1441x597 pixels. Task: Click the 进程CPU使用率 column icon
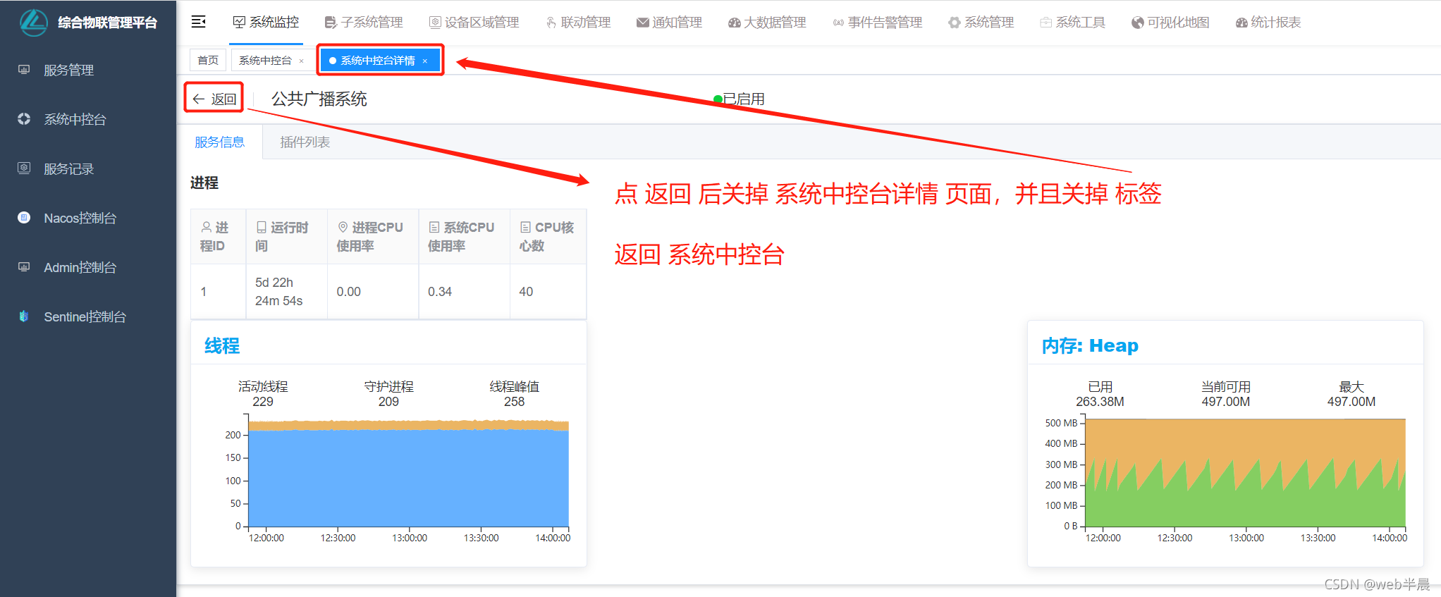pyautogui.click(x=343, y=227)
